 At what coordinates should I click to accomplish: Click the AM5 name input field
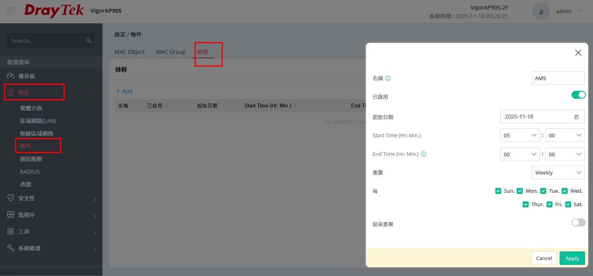click(x=558, y=79)
